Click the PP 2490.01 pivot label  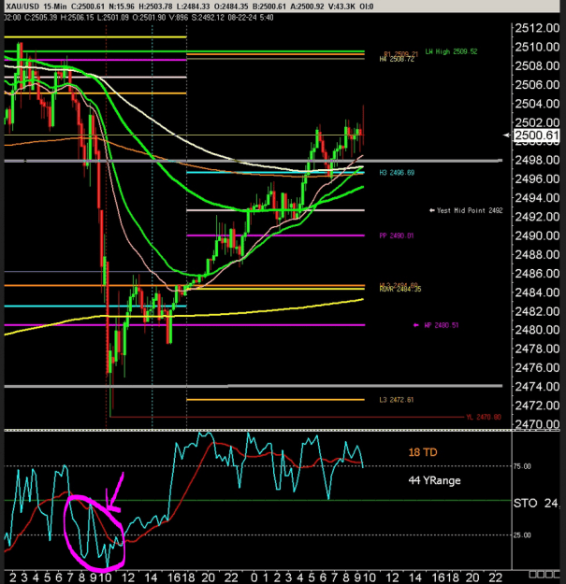(397, 235)
